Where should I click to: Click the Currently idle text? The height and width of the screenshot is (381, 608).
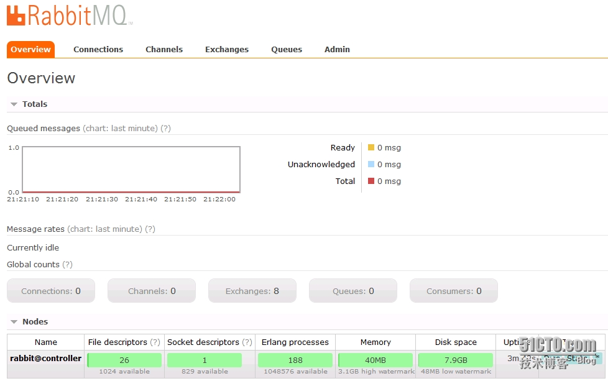[33, 247]
